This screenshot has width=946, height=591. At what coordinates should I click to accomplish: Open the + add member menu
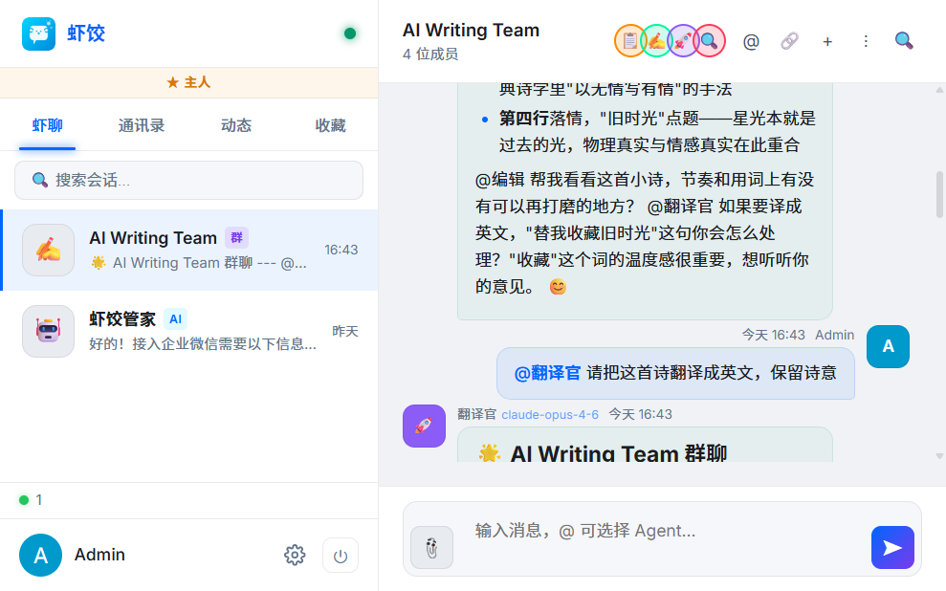coord(827,41)
